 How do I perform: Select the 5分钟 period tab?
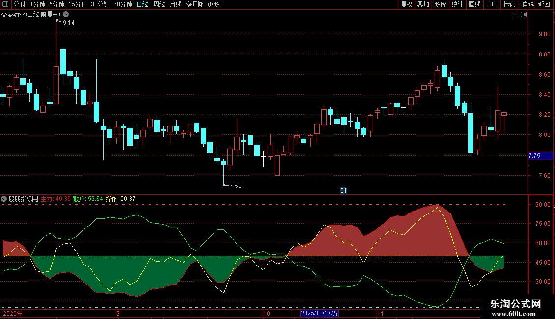56,4
